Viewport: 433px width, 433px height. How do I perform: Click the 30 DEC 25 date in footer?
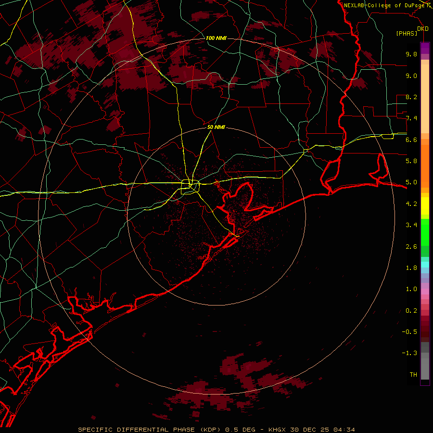310,430
